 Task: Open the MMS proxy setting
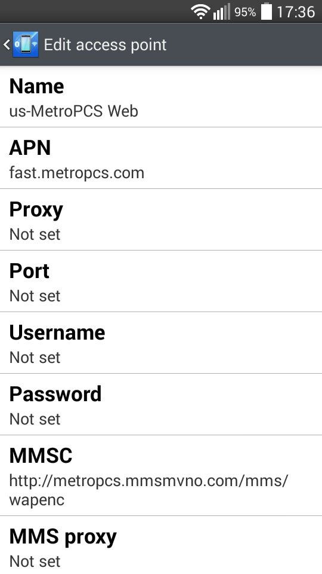161,545
